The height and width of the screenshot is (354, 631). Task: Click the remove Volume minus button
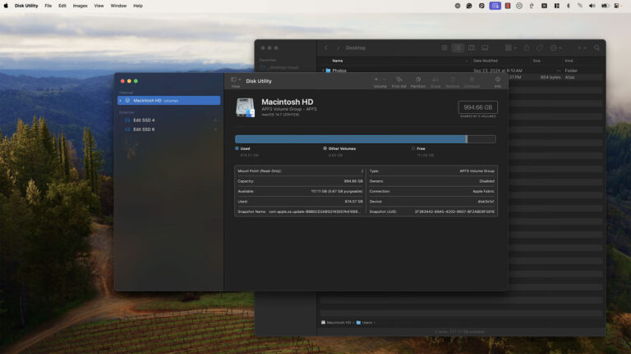385,79
